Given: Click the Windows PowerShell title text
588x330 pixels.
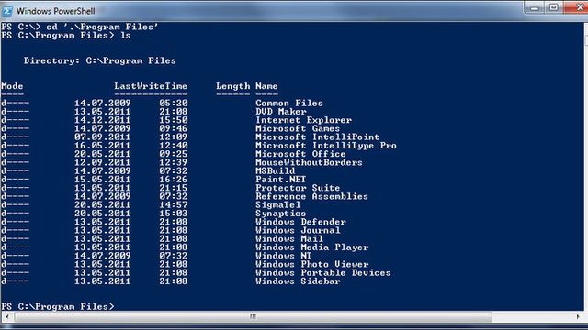Looking at the screenshot, I should pos(56,11).
